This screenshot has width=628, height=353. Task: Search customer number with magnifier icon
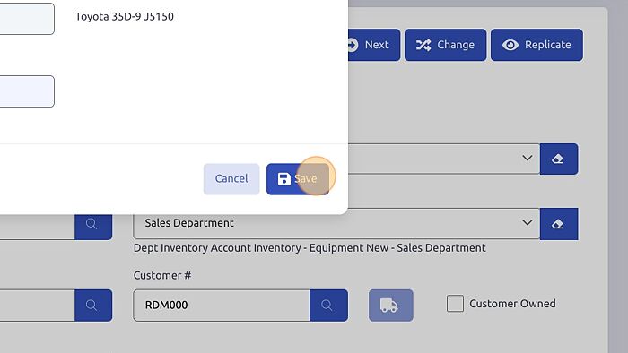coord(328,306)
